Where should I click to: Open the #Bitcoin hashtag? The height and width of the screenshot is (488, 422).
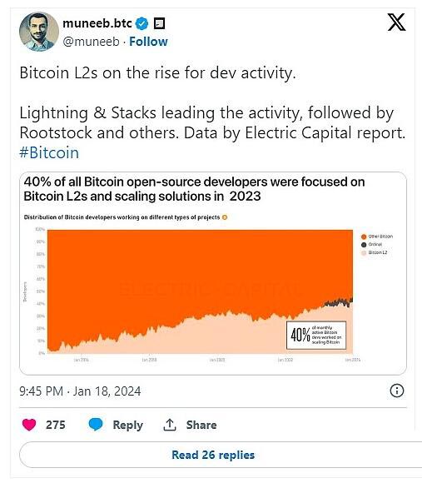tap(49, 152)
